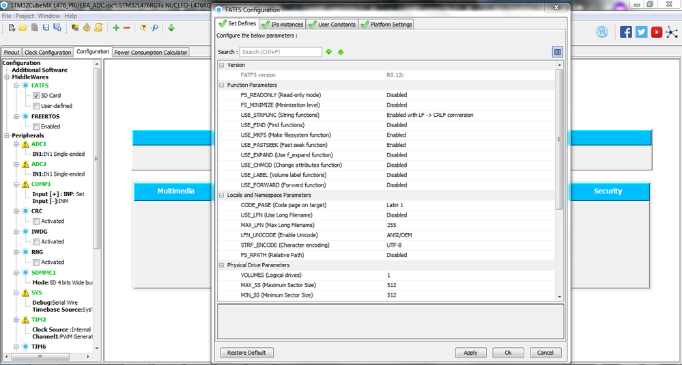682x365 pixels.
Task: Switch to the Platform Settings tab
Action: [x=386, y=25]
